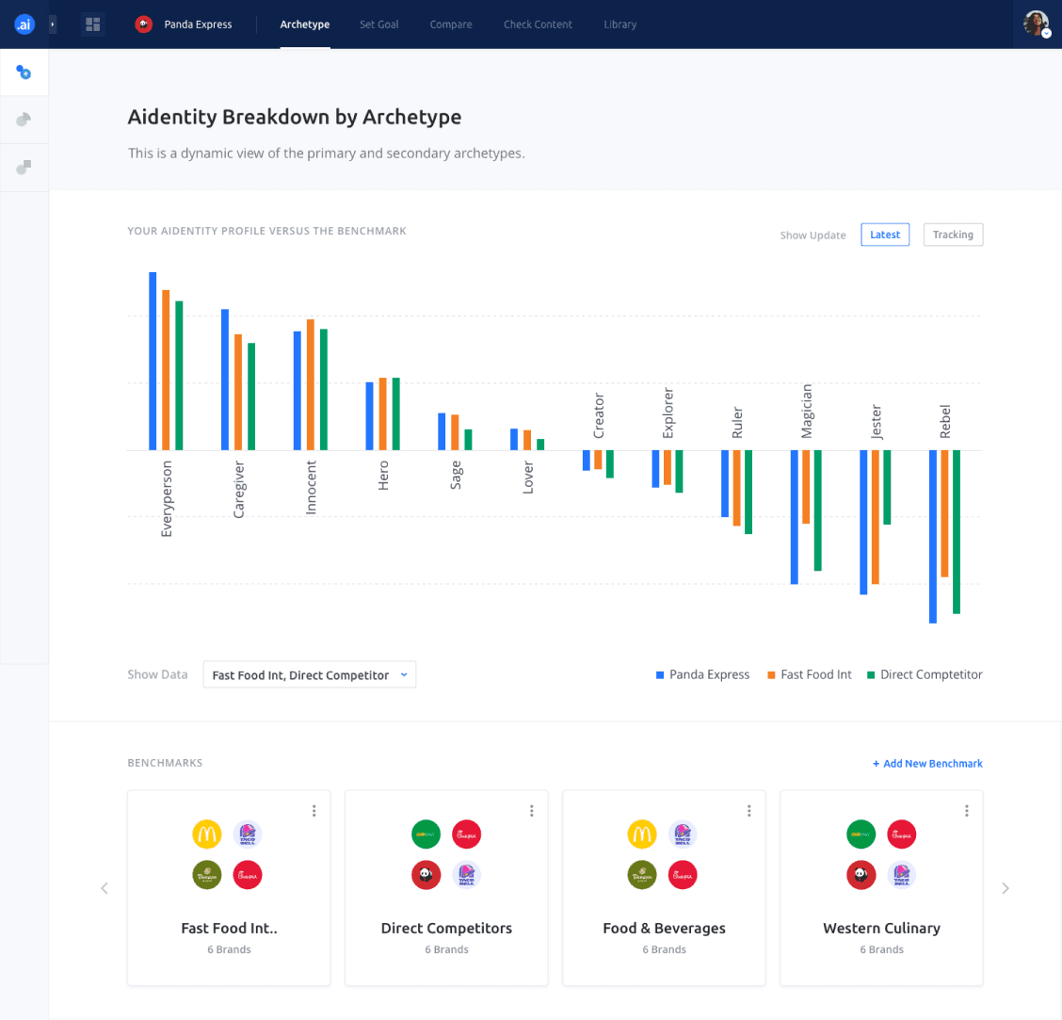Open the user profile avatar menu

click(x=1037, y=24)
